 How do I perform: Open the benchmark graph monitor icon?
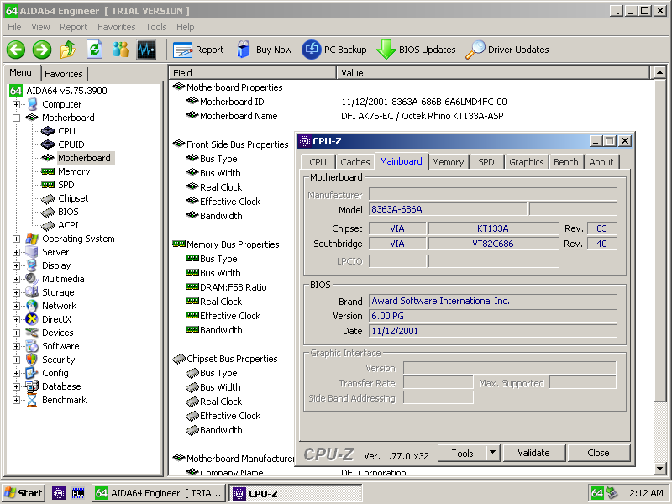[146, 50]
